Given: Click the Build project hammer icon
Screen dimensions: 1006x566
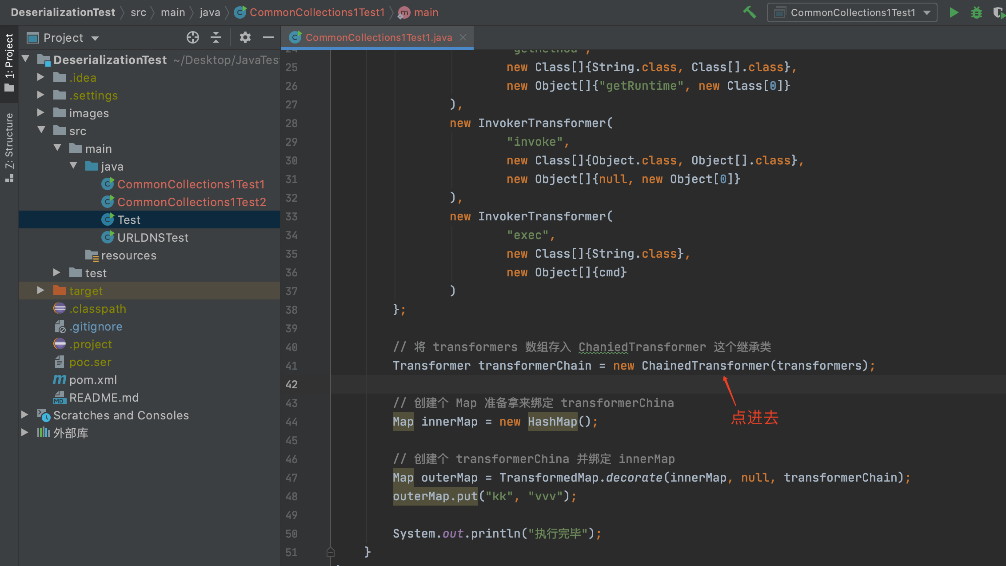Looking at the screenshot, I should pyautogui.click(x=750, y=12).
